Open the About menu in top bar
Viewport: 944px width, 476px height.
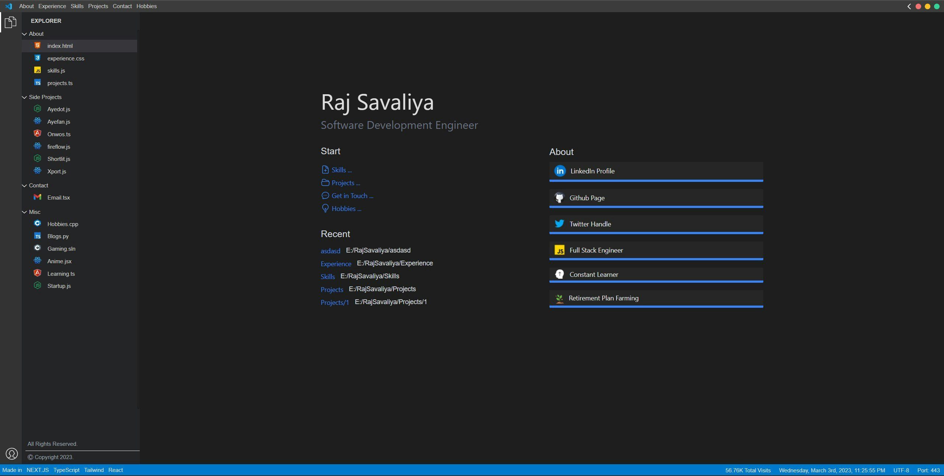pyautogui.click(x=27, y=6)
